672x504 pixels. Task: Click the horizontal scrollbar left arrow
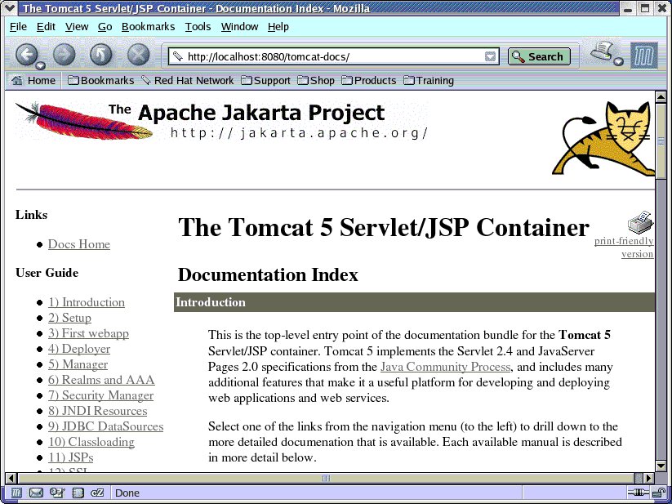[11, 477]
